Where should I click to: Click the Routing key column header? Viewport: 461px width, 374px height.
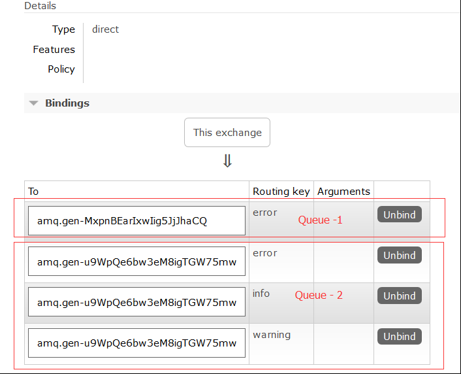point(281,192)
